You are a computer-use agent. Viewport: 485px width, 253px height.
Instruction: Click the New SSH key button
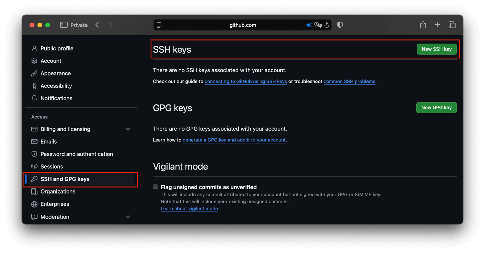point(436,49)
